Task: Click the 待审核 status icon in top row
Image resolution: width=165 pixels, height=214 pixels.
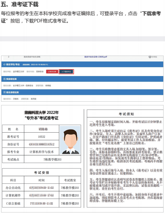Action: tap(150, 57)
